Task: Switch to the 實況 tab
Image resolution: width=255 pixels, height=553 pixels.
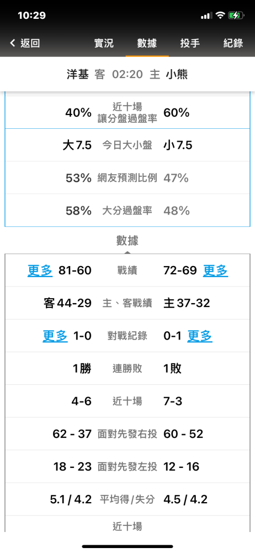Action: click(104, 43)
